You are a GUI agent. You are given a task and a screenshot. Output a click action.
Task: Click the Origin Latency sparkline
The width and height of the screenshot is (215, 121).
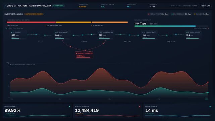178,116
